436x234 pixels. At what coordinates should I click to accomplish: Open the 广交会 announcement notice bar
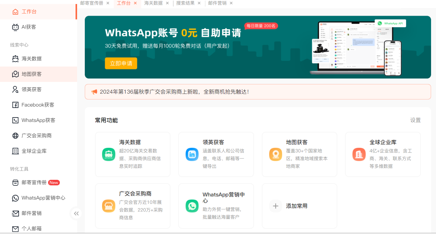257,92
